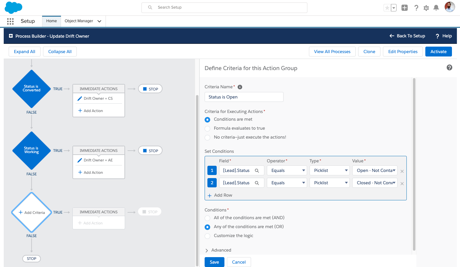
Task: Click in the Search Setup field
Action: point(224,8)
